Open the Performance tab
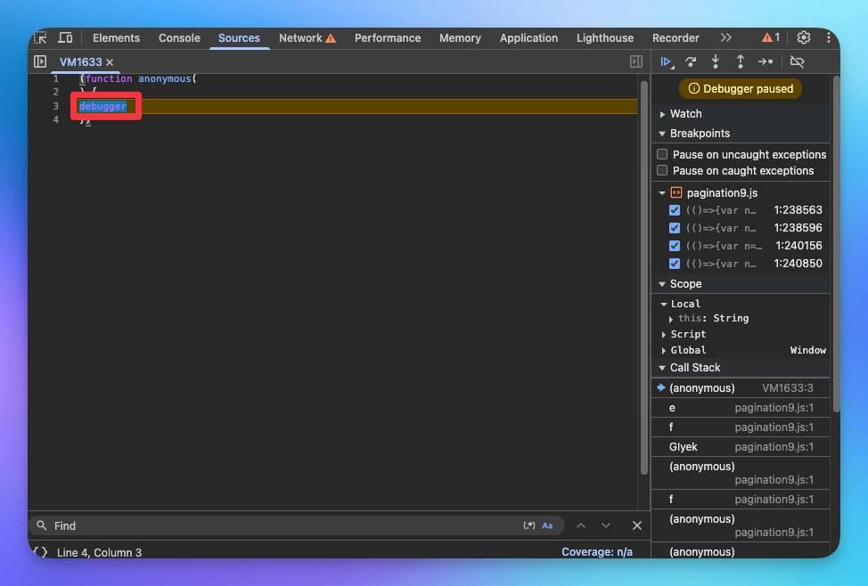This screenshot has width=868, height=586. 388,37
